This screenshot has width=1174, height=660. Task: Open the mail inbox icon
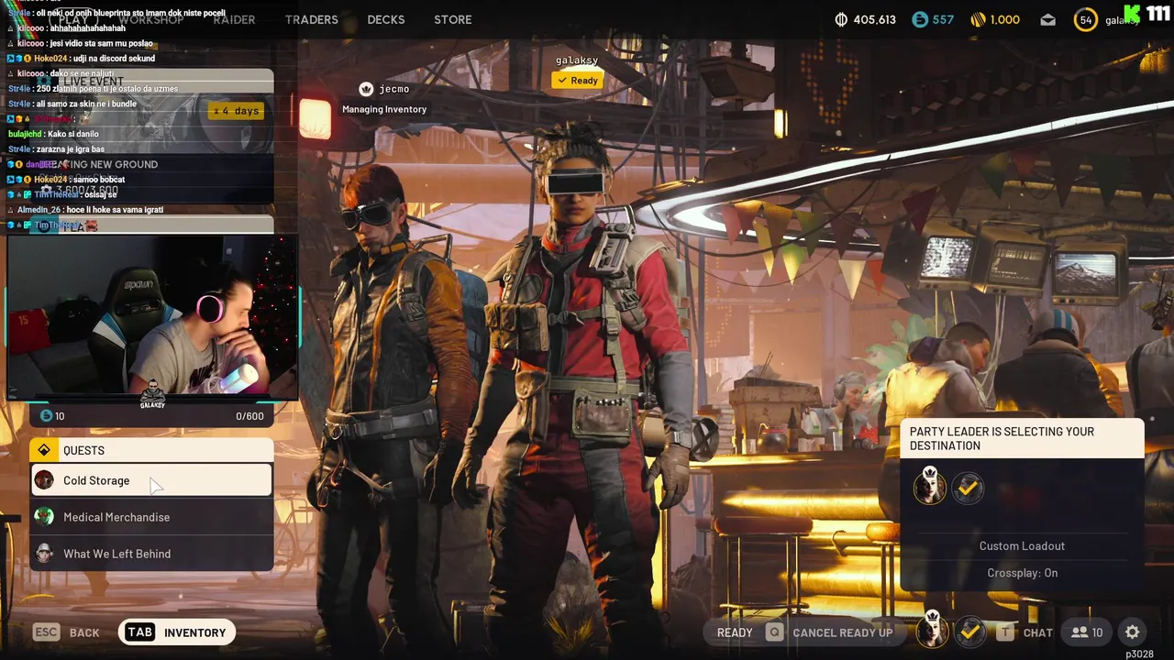pos(1047,19)
